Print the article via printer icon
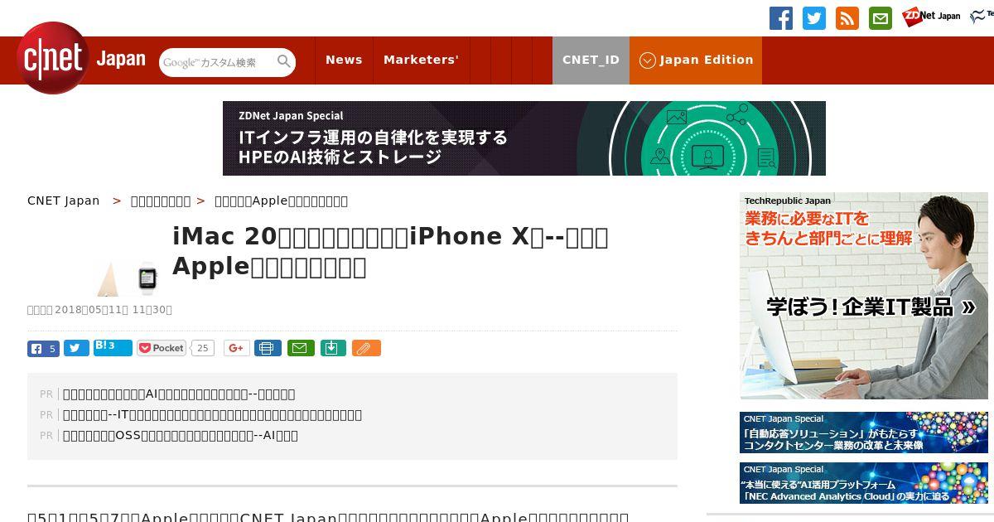The image size is (994, 522). pyautogui.click(x=268, y=348)
